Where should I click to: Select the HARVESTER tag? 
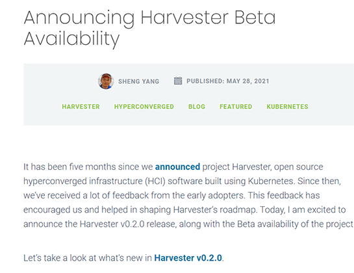[81, 106]
